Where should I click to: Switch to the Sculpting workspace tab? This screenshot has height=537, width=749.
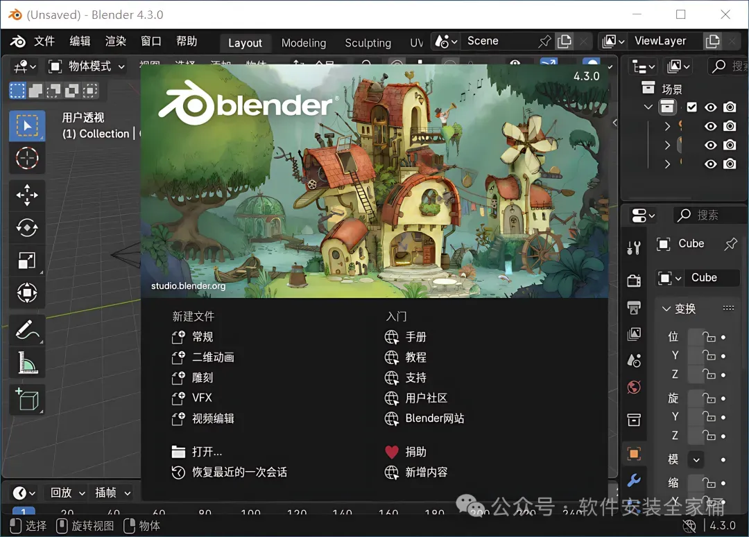368,43
